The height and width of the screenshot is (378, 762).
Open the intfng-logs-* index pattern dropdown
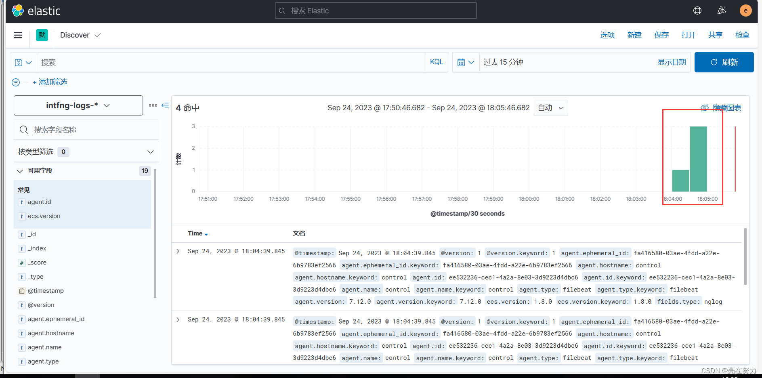tap(78, 105)
